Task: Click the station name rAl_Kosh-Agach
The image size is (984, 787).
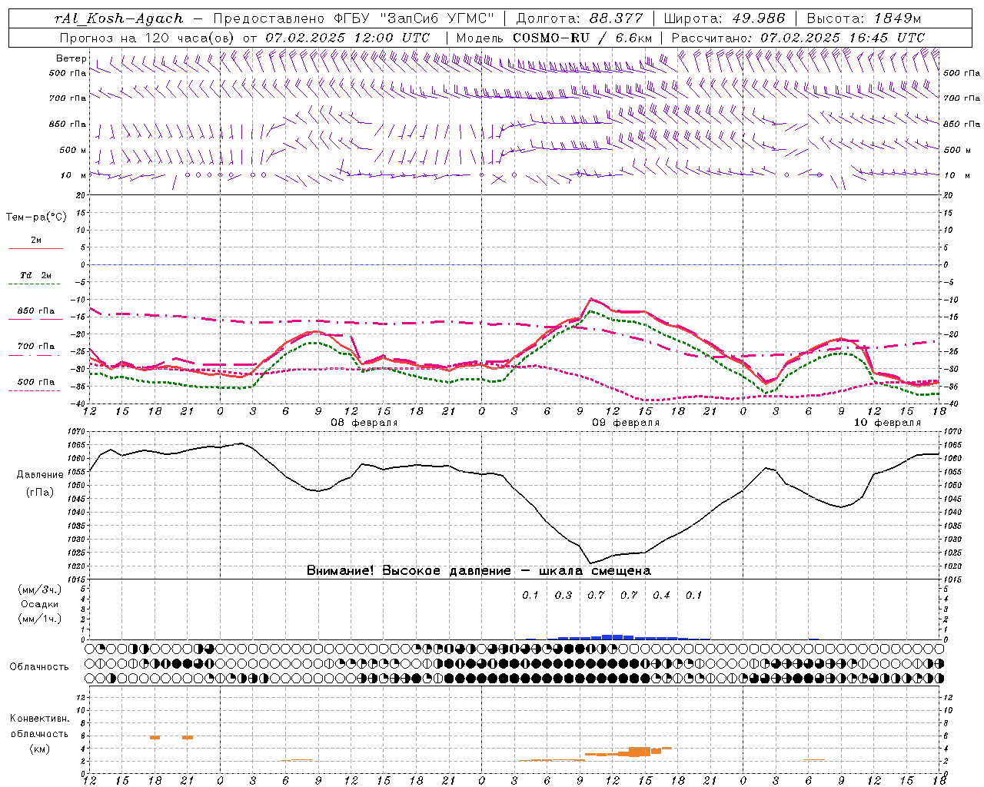Action: click(119, 18)
